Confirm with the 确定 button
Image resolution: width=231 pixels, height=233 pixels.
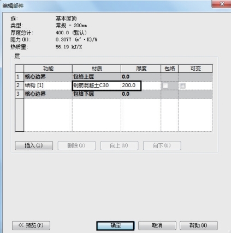click(115, 225)
